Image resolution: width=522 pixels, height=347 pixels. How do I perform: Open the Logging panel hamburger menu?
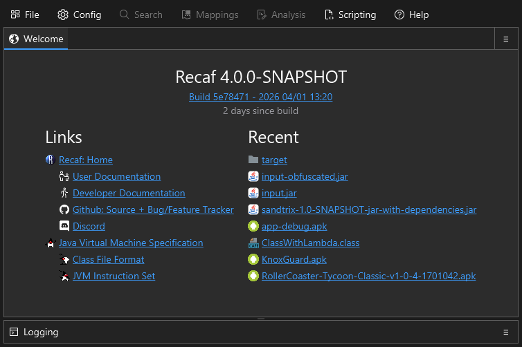505,332
